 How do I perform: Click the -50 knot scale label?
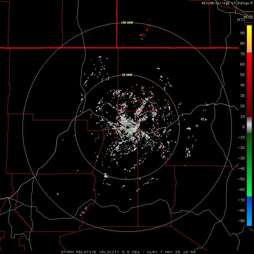point(241,179)
